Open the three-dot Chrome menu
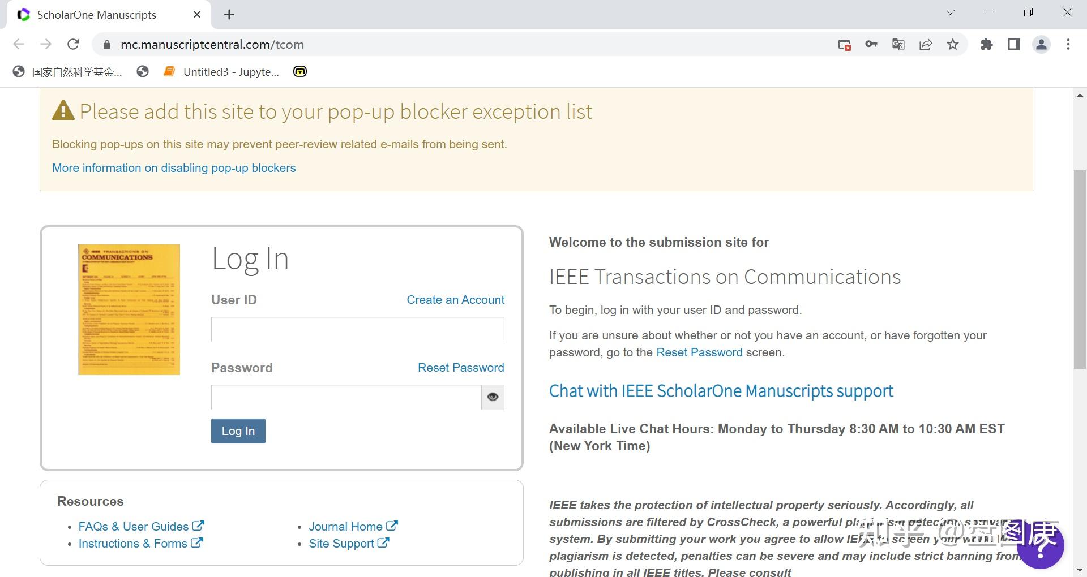 click(1068, 44)
